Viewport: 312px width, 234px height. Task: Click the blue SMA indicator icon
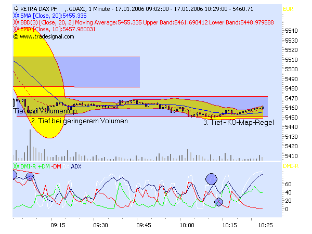click(x=16, y=16)
